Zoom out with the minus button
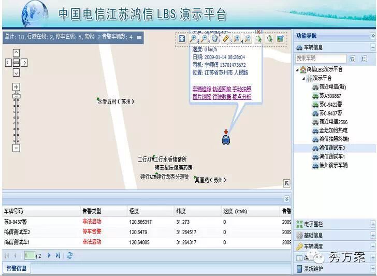377x276 pixels. click(x=16, y=148)
